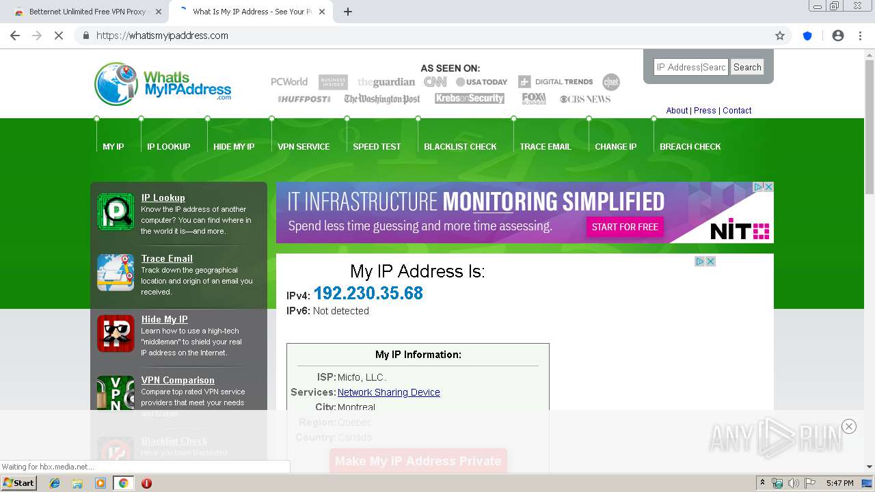The image size is (875, 492).
Task: Close the What Is My IP Address tab
Action: [x=322, y=12]
